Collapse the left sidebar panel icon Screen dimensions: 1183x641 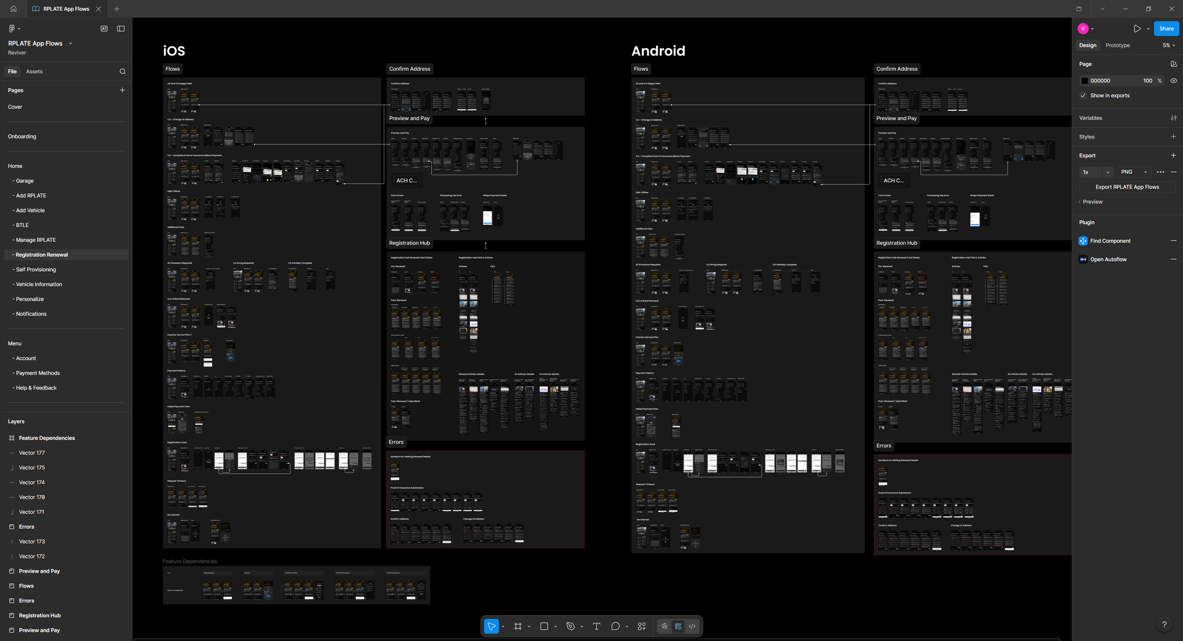pos(121,29)
